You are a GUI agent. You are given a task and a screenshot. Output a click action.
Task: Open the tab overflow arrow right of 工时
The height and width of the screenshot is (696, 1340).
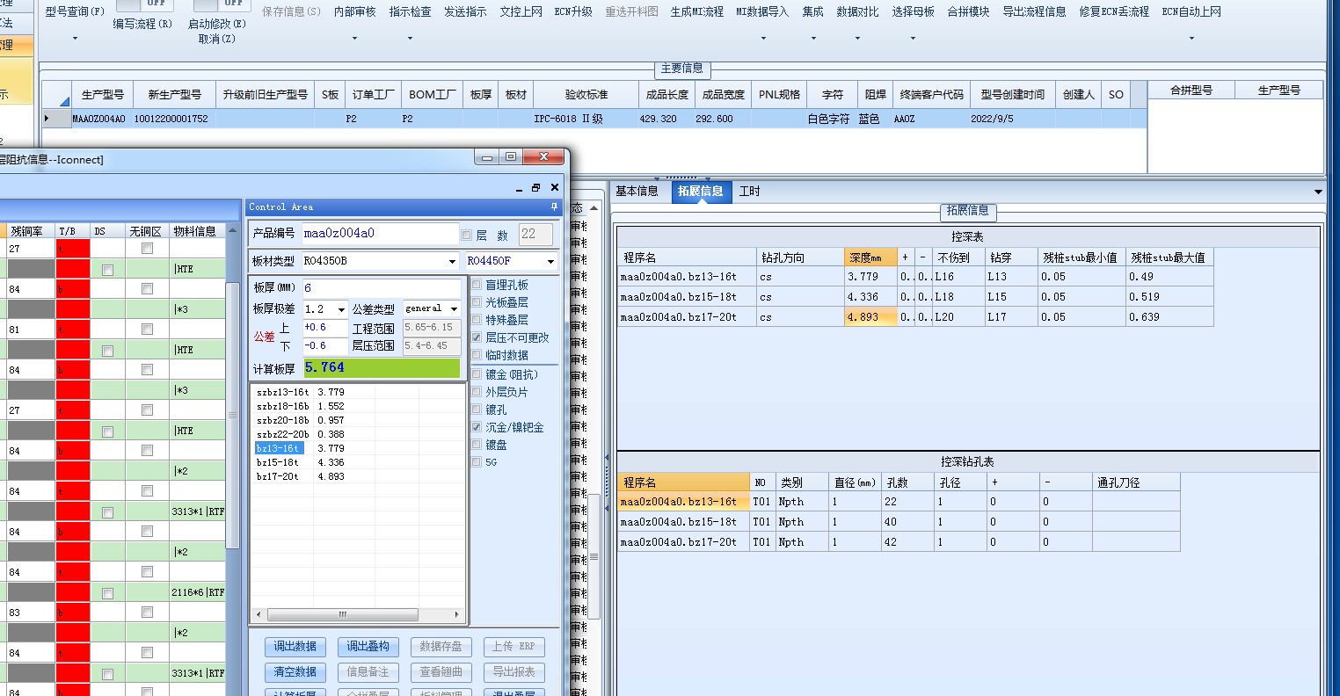[1317, 192]
